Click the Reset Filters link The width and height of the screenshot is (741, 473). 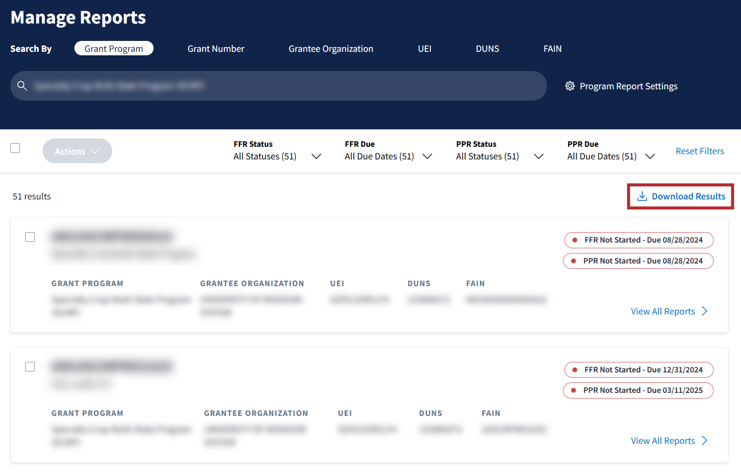pyautogui.click(x=699, y=151)
